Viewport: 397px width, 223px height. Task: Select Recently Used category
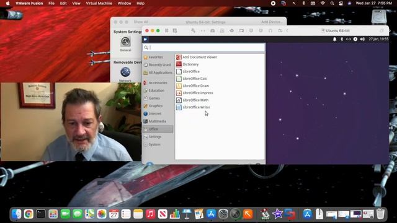pyautogui.click(x=158, y=64)
